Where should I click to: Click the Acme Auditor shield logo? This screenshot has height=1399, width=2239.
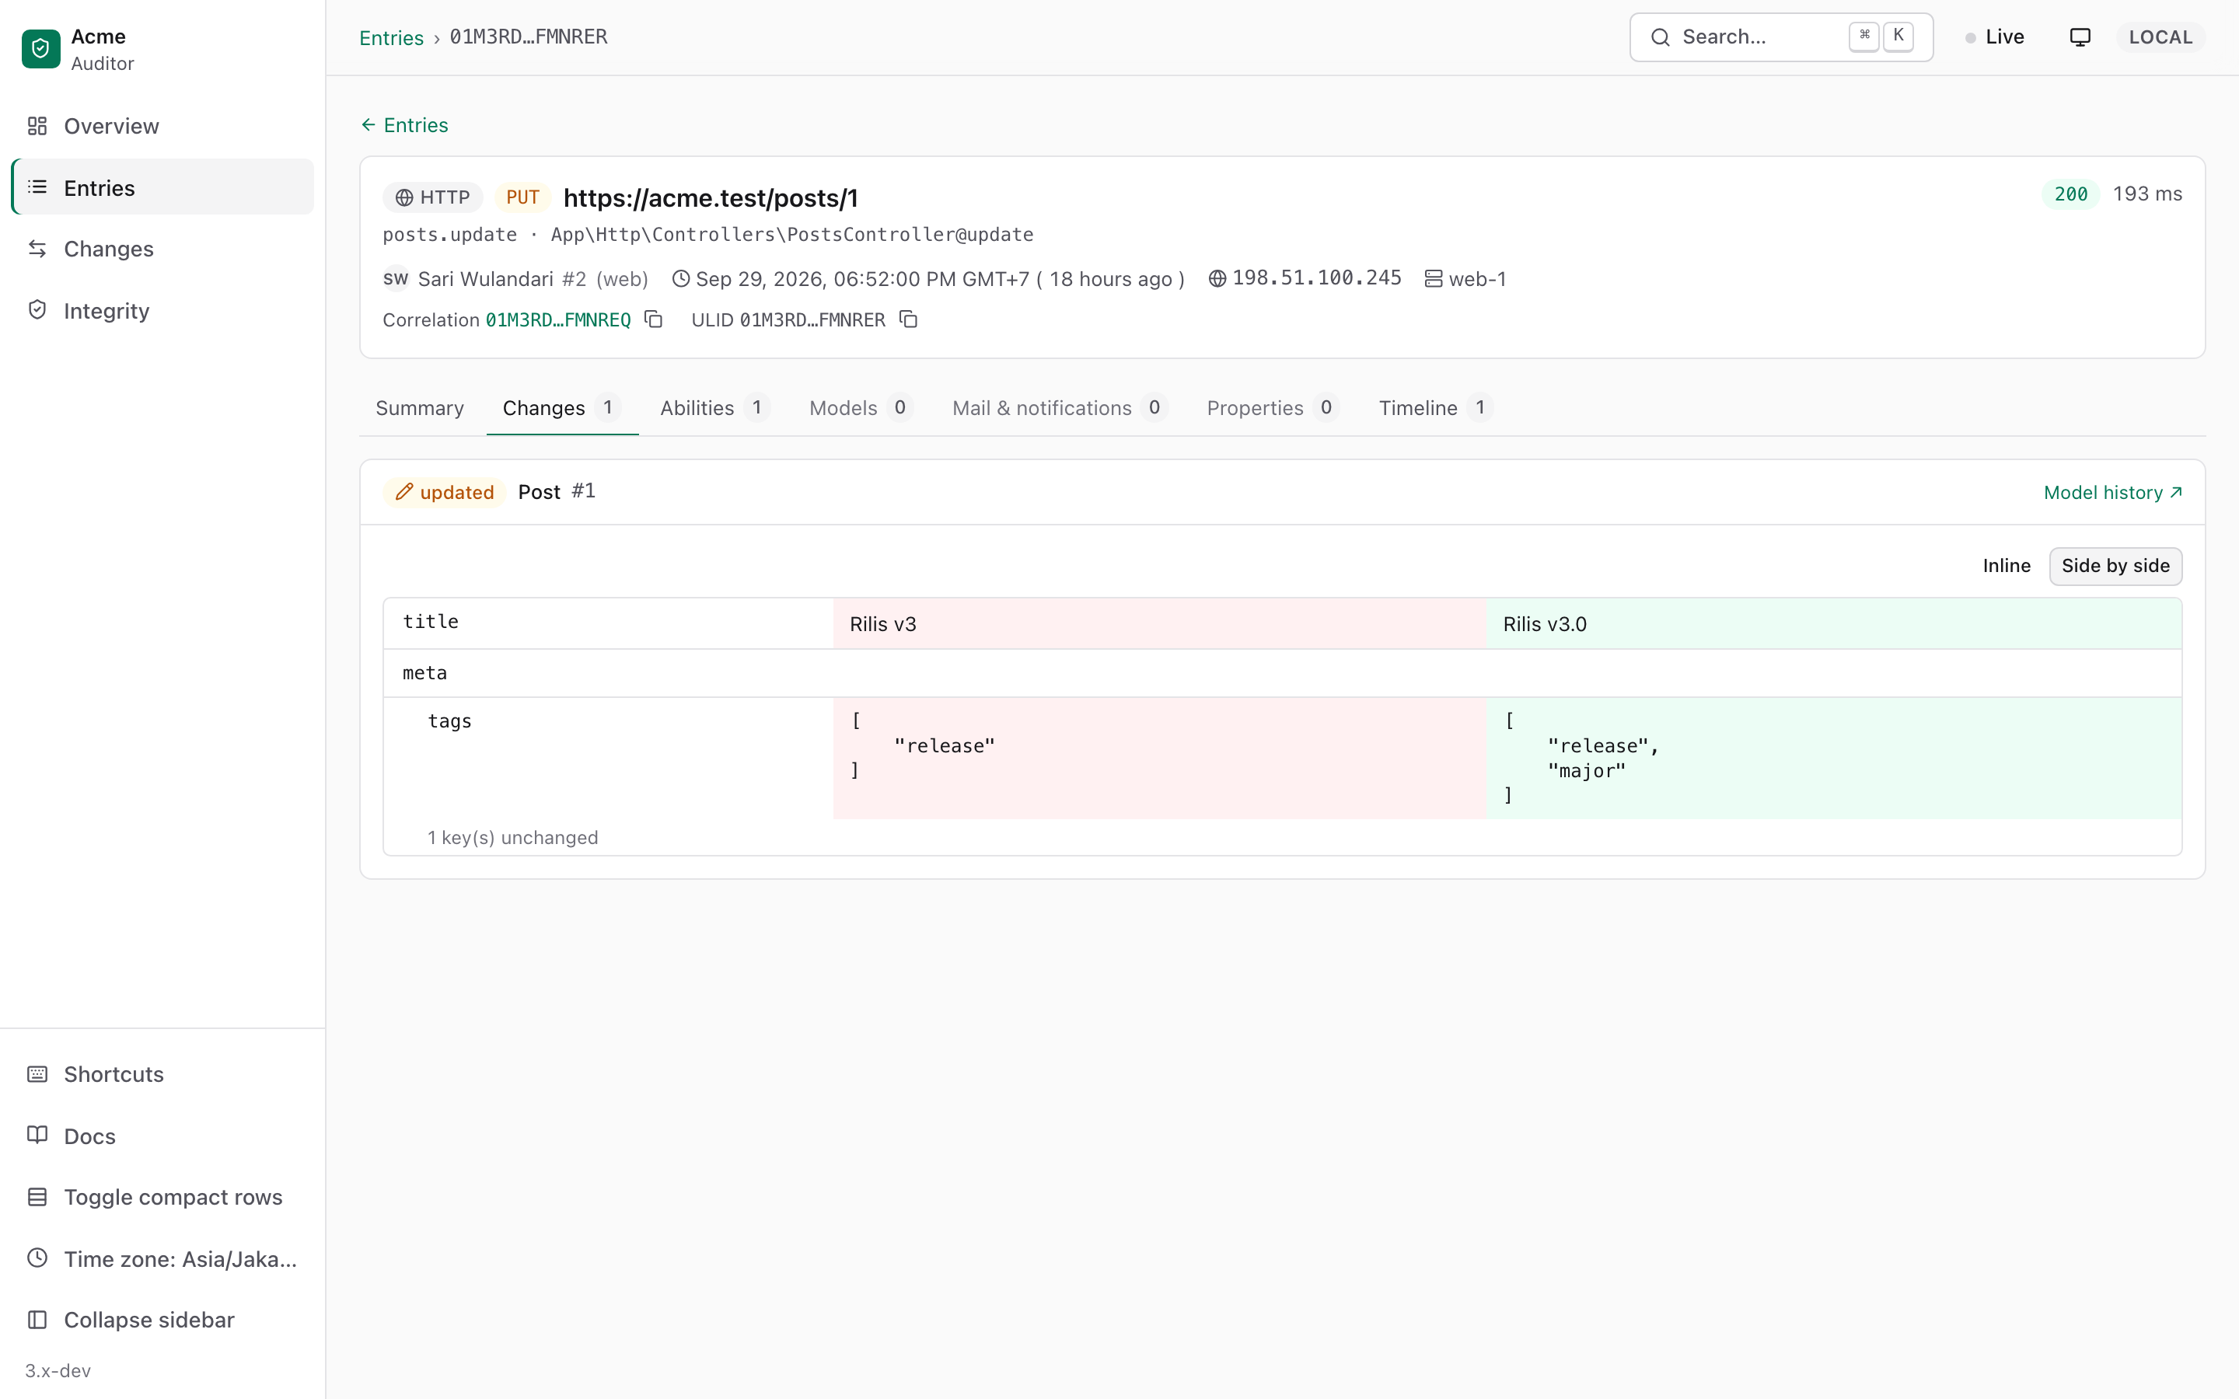point(40,48)
